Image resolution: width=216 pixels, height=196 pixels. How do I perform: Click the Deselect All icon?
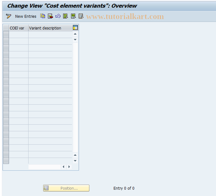[81, 16]
